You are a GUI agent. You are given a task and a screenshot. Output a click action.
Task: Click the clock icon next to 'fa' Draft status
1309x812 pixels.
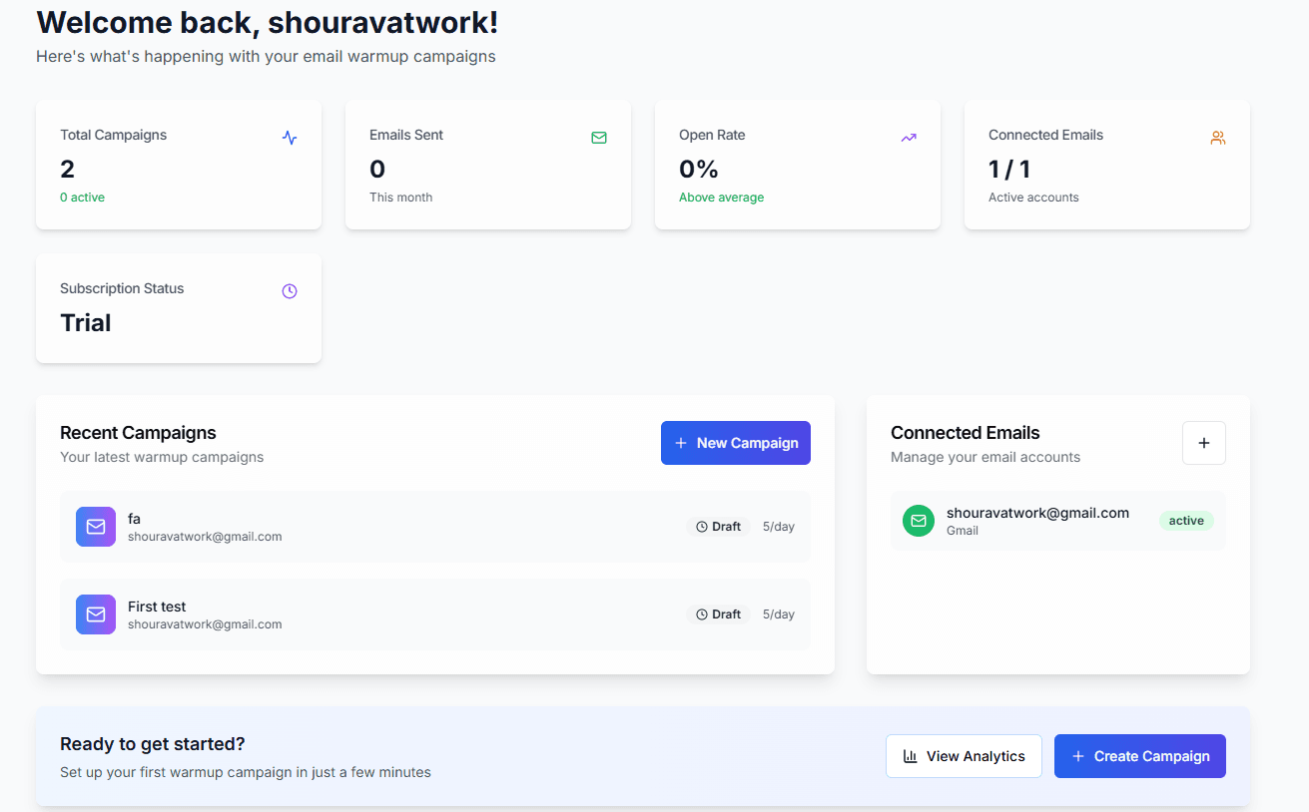(x=702, y=526)
